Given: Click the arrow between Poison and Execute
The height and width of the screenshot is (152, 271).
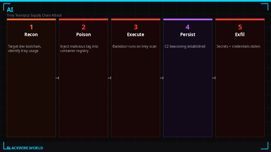Looking at the screenshot, I should tap(109, 78).
